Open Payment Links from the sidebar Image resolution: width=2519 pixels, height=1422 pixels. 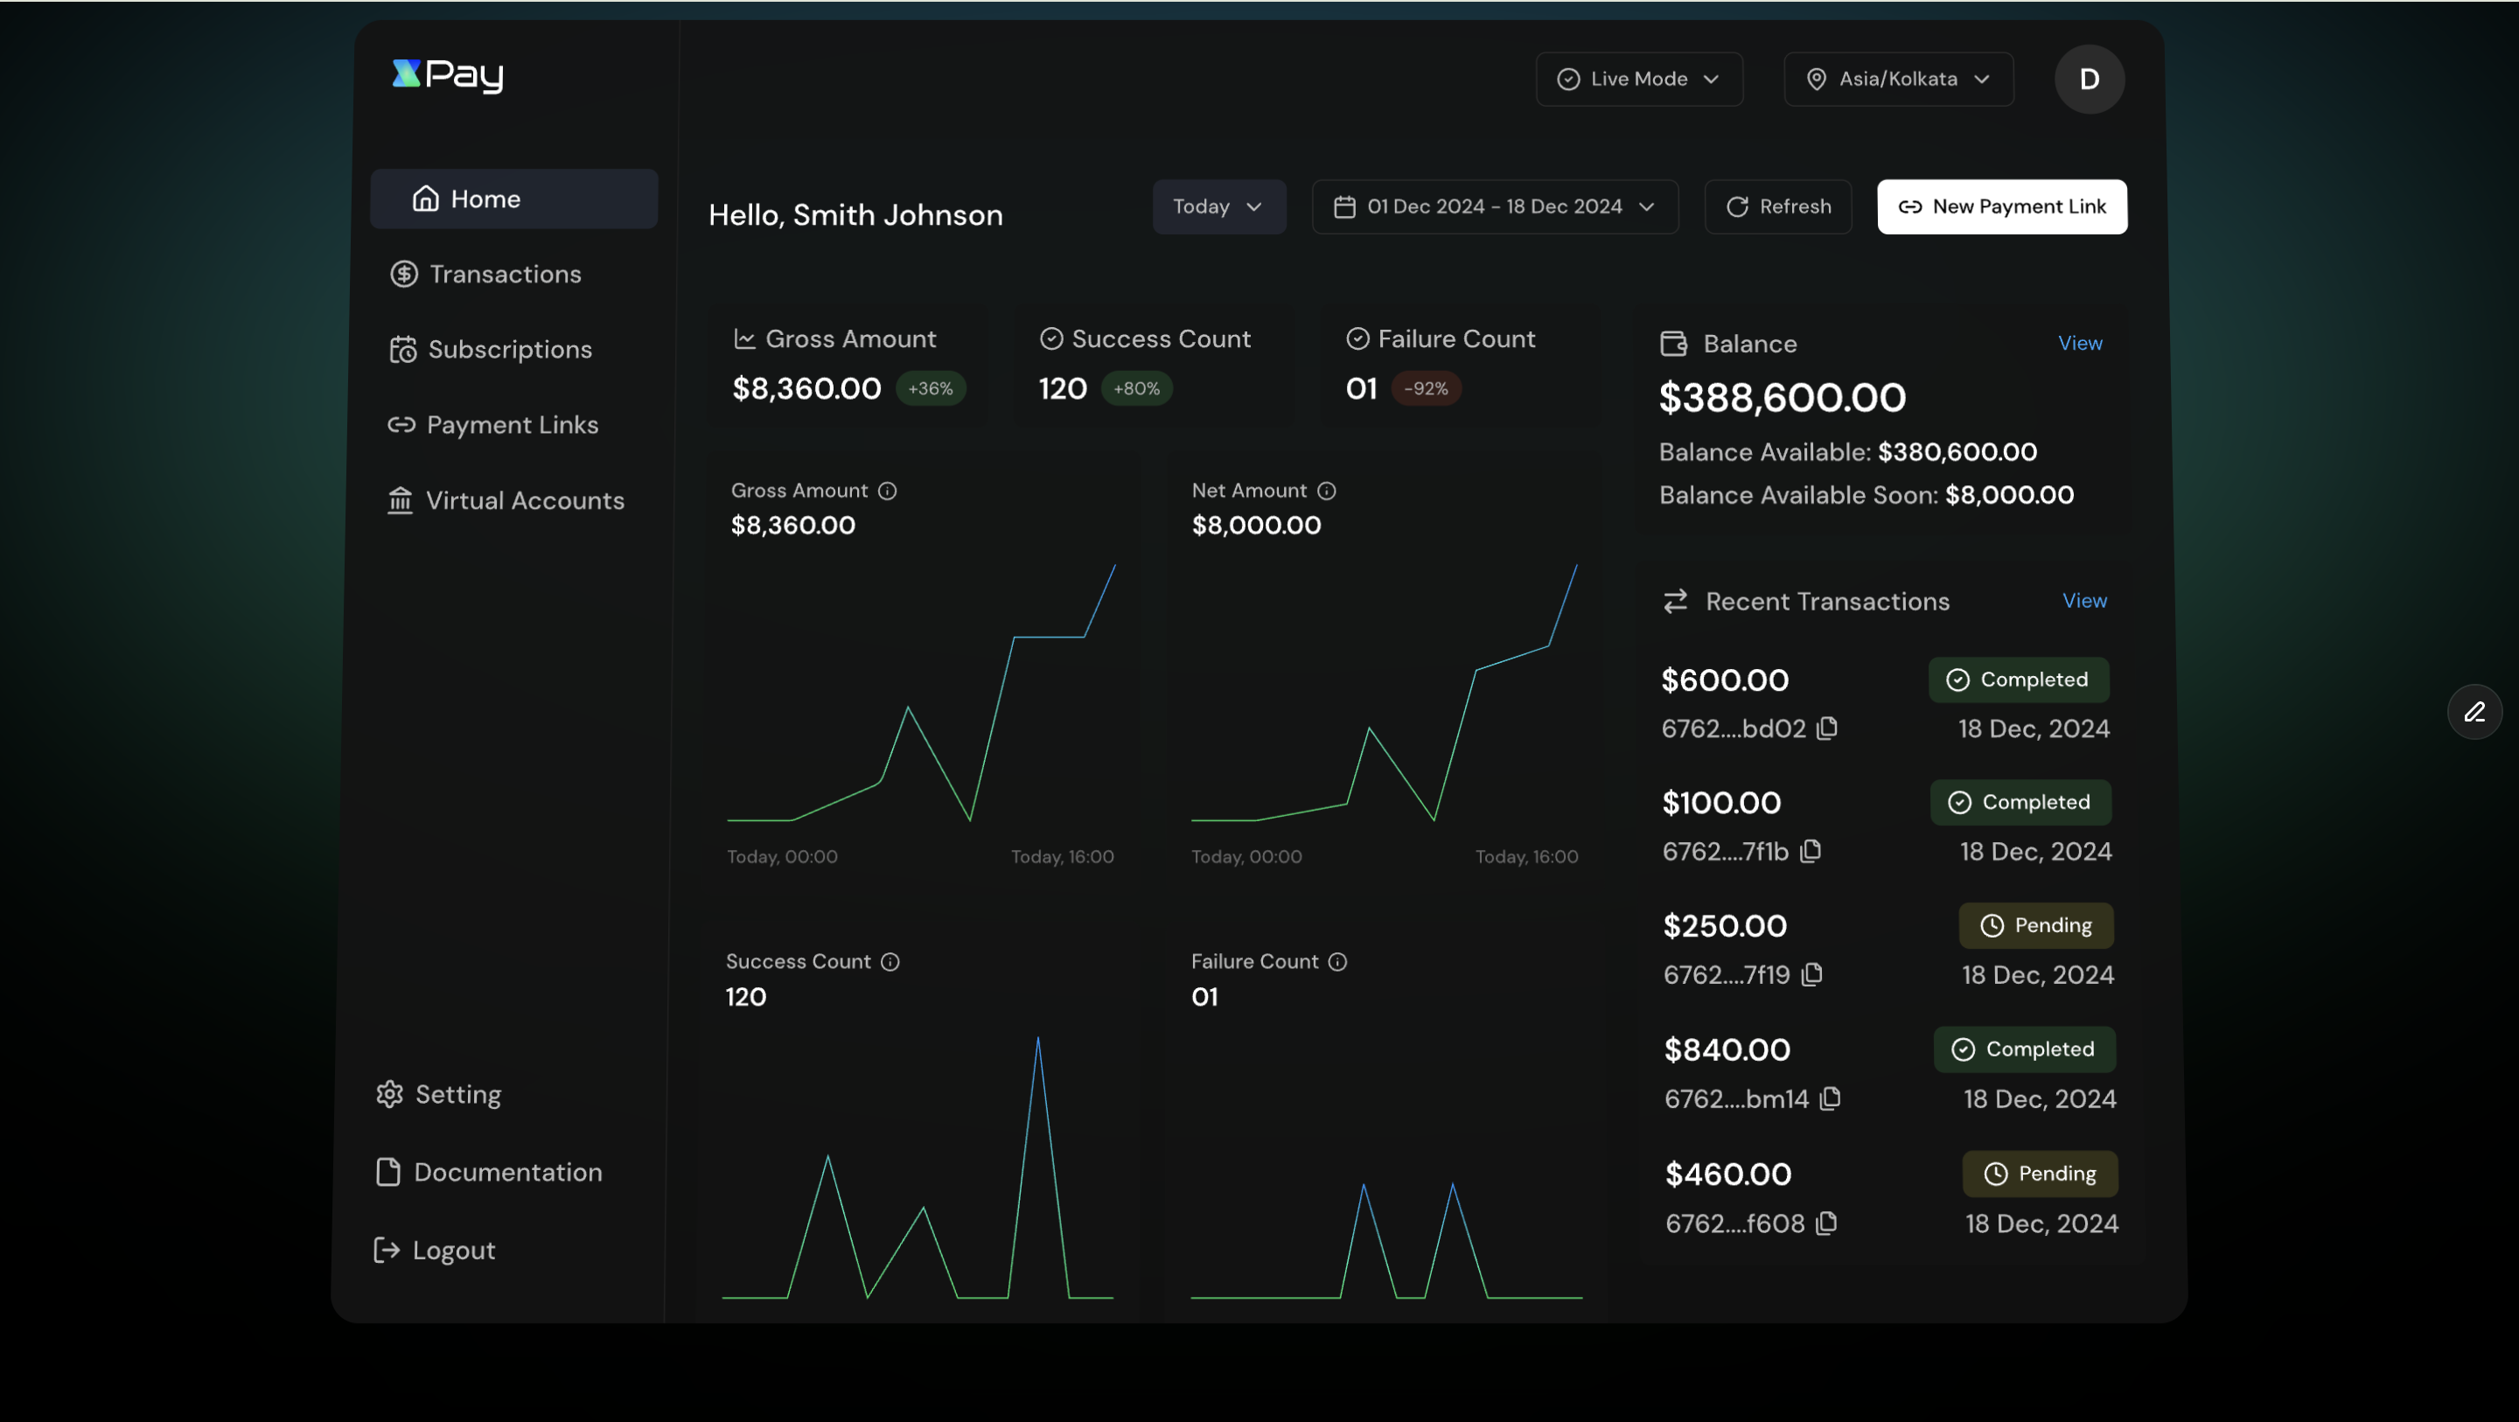(512, 424)
